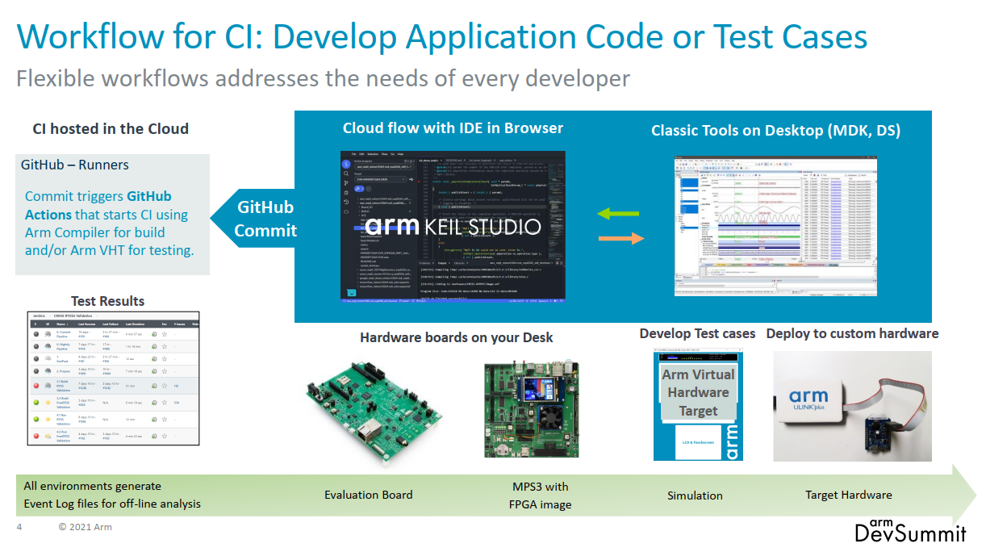Image resolution: width=986 pixels, height=552 pixels.
Task: Toggle favorite star for 2. Prepare
Action: coord(165,371)
